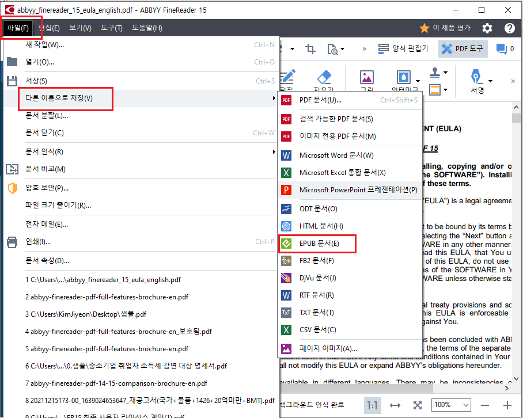The image size is (523, 418).
Task: Save as CSV 문서(C)
Action: (x=350, y=330)
